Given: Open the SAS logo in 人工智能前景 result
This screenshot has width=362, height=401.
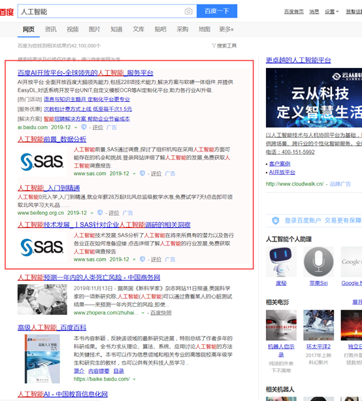Looking at the screenshot, I should coord(42,161).
